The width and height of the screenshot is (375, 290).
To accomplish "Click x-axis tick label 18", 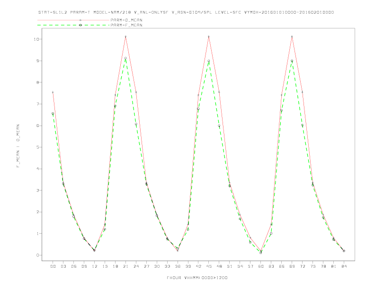I will [x=115, y=266].
